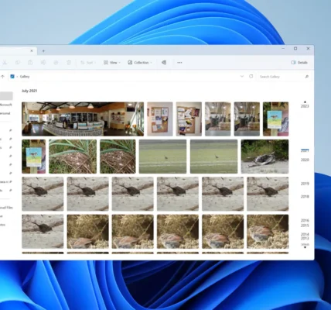Select bulletin board photo beside the panorama
Screen dimensions: 331x310
(x=160, y=119)
